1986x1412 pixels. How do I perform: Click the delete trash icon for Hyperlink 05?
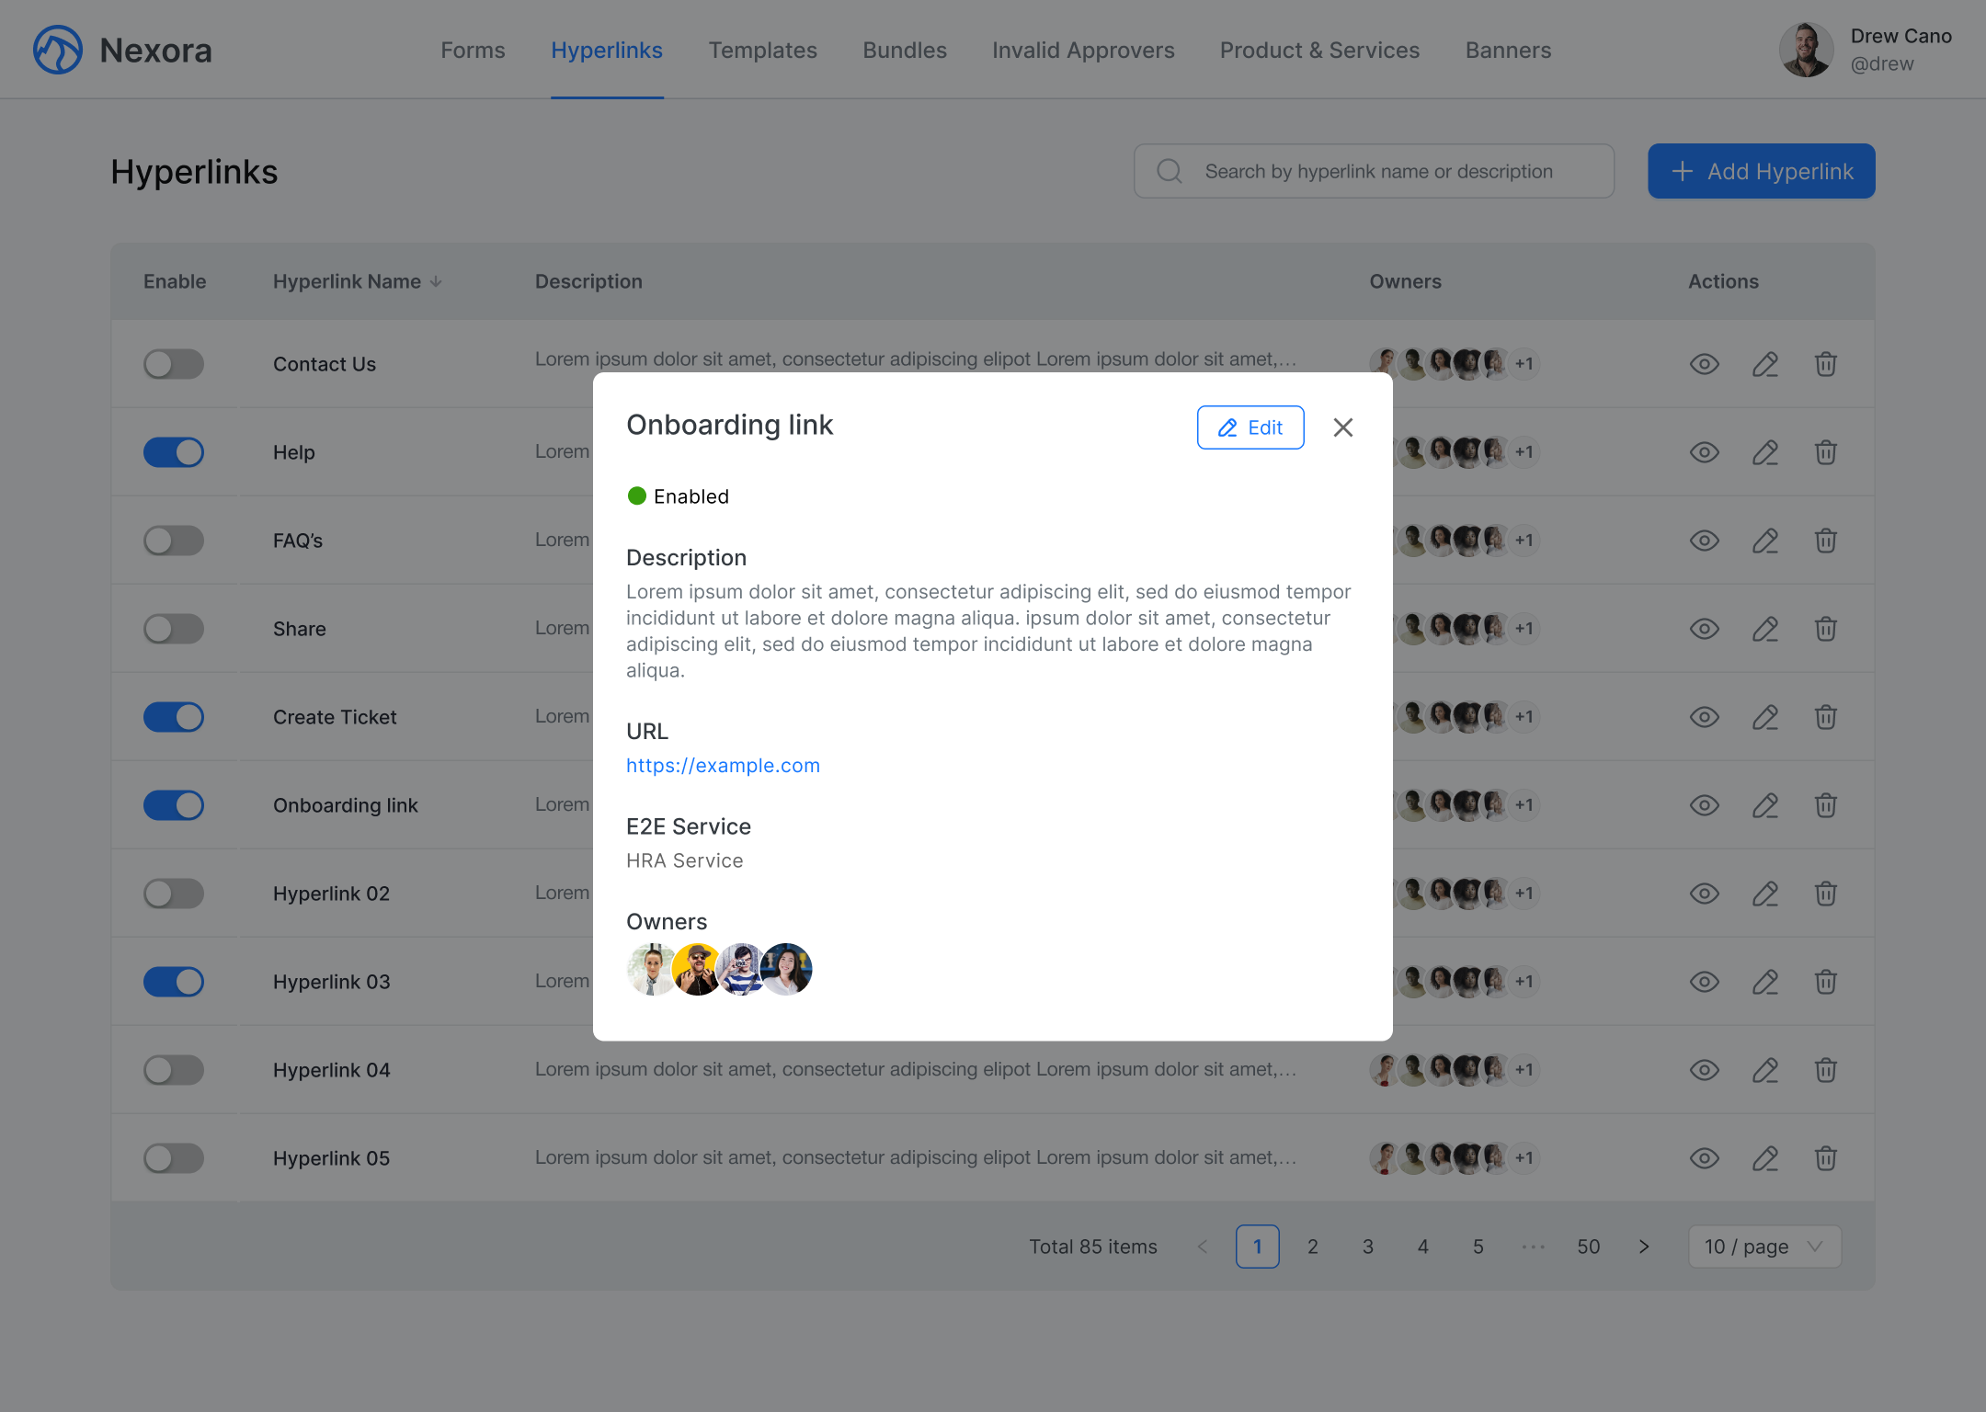1825,1158
